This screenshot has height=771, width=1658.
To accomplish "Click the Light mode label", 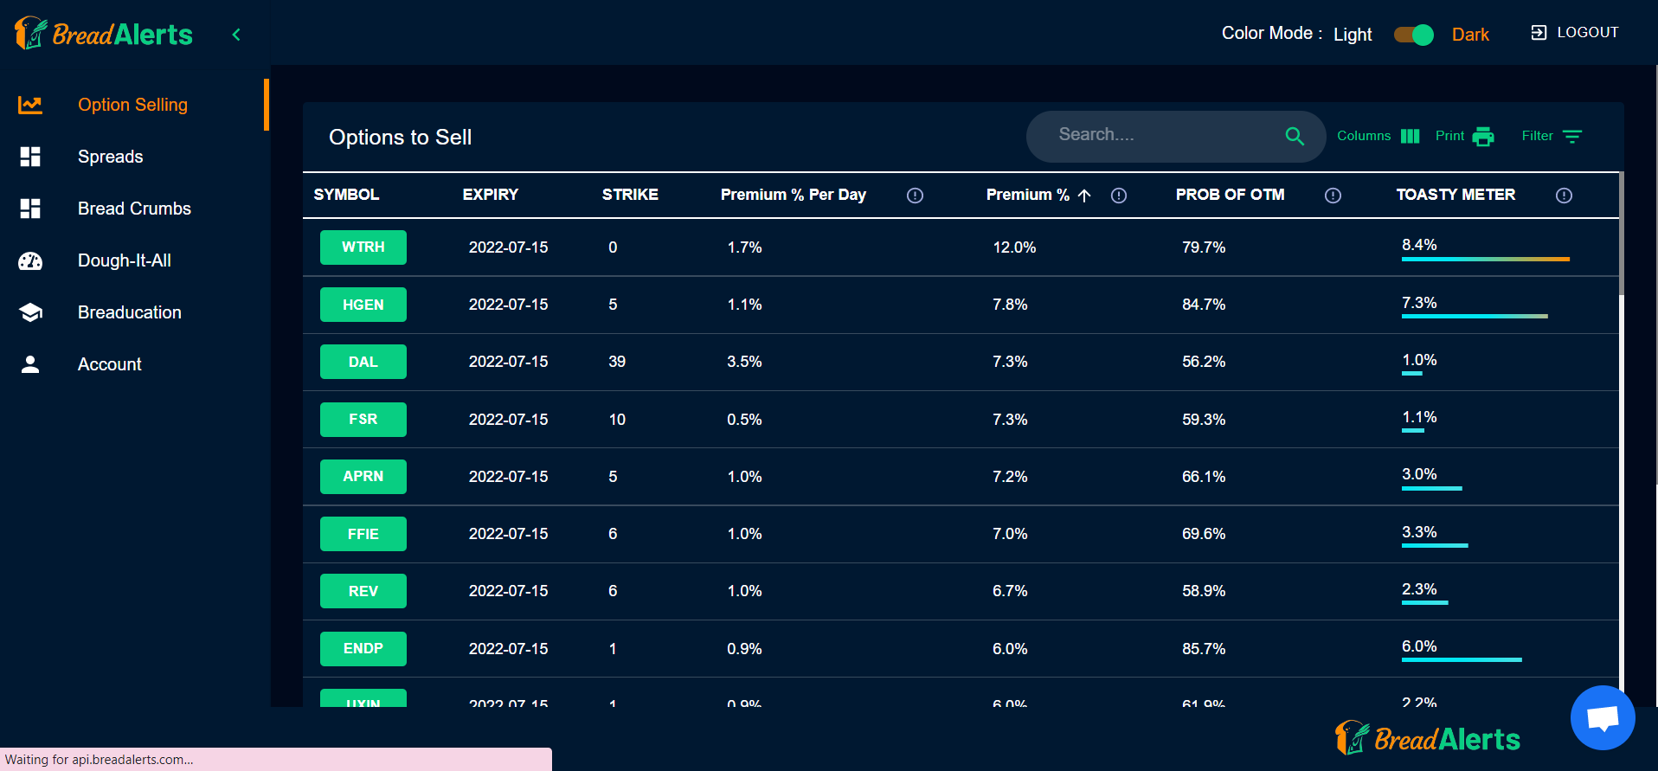I will click(x=1353, y=35).
